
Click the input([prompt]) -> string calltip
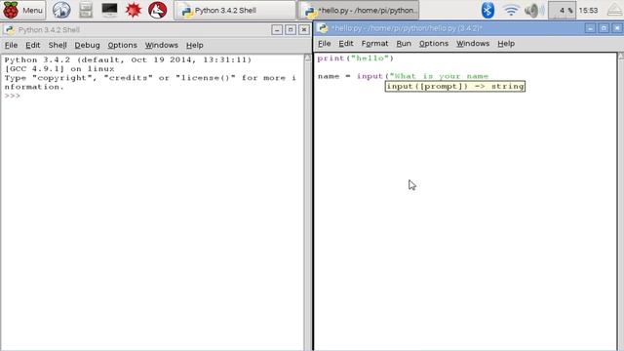(455, 87)
